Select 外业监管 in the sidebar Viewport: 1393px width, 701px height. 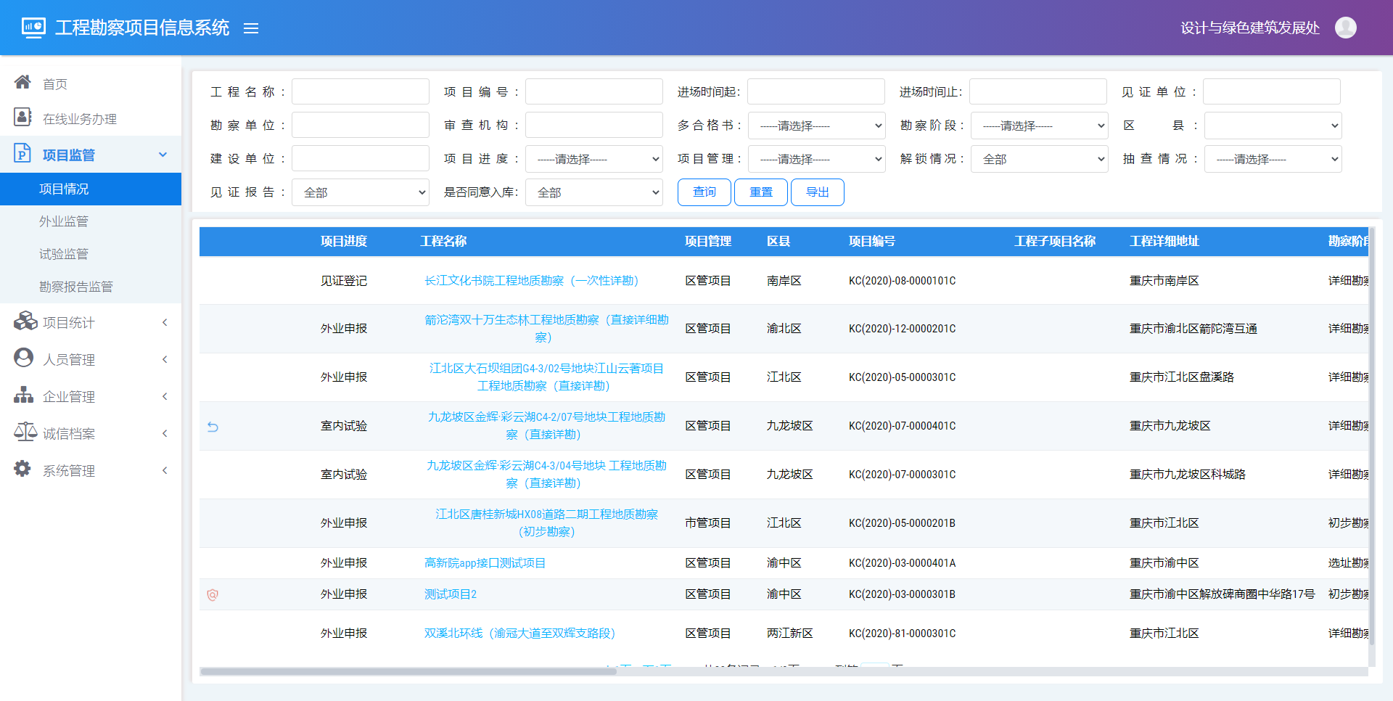click(x=64, y=221)
